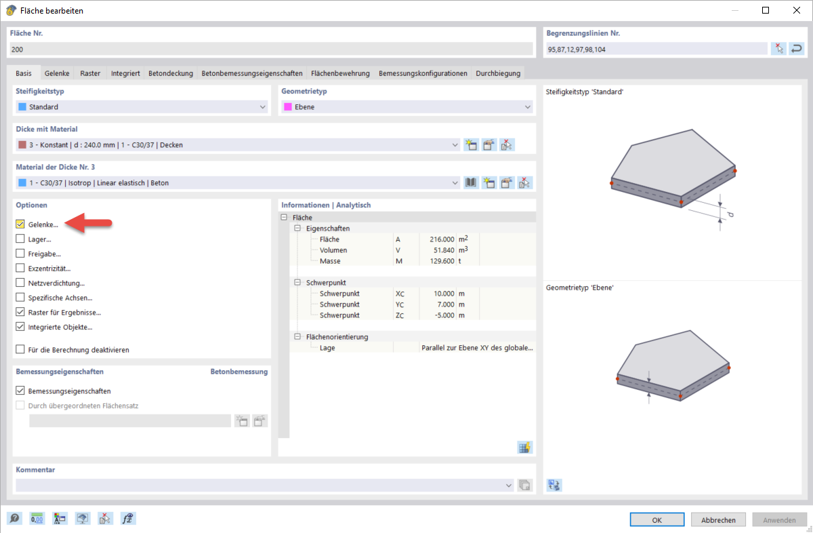The width and height of the screenshot is (813, 533).
Task: Open the Geometrietyp dropdown
Action: (528, 107)
